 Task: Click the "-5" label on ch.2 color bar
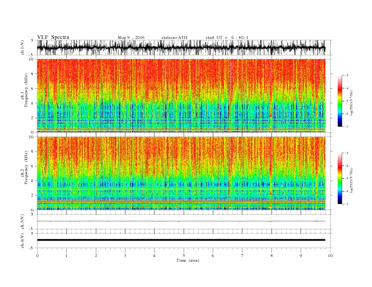347,179
